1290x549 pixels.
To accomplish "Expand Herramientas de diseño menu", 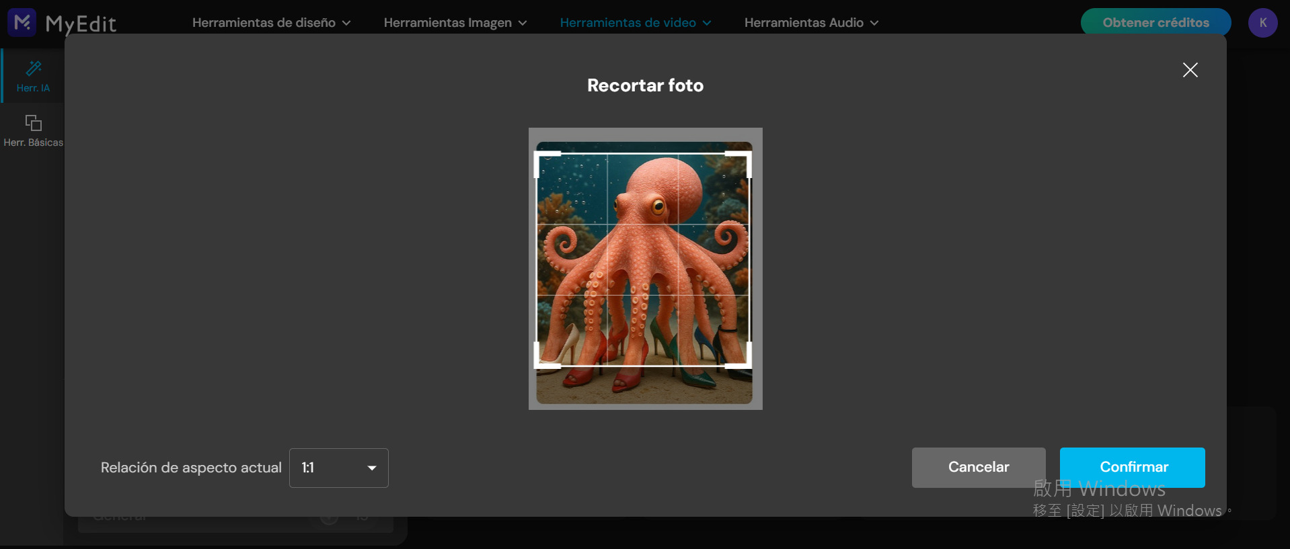I will click(271, 23).
